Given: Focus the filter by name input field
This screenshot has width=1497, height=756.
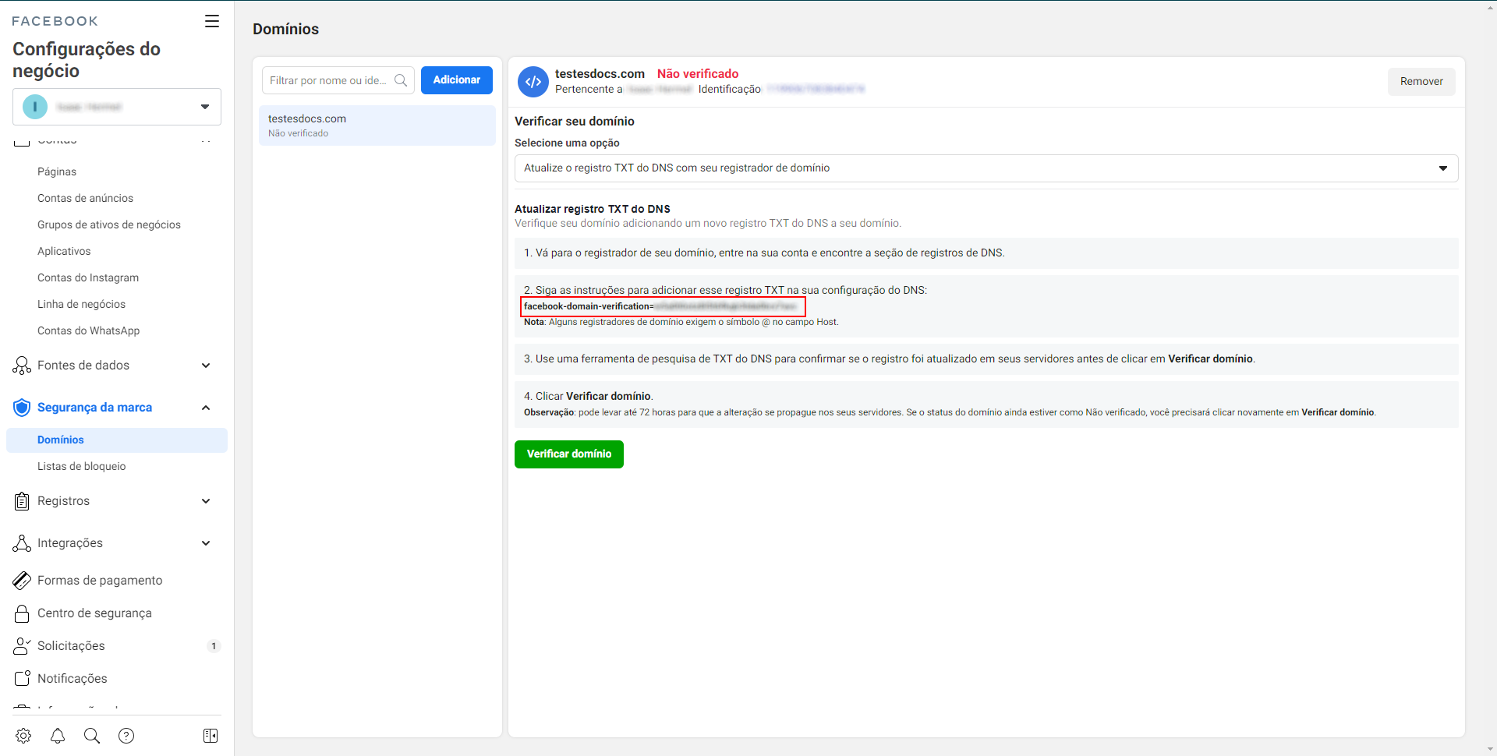Looking at the screenshot, I should coord(329,80).
